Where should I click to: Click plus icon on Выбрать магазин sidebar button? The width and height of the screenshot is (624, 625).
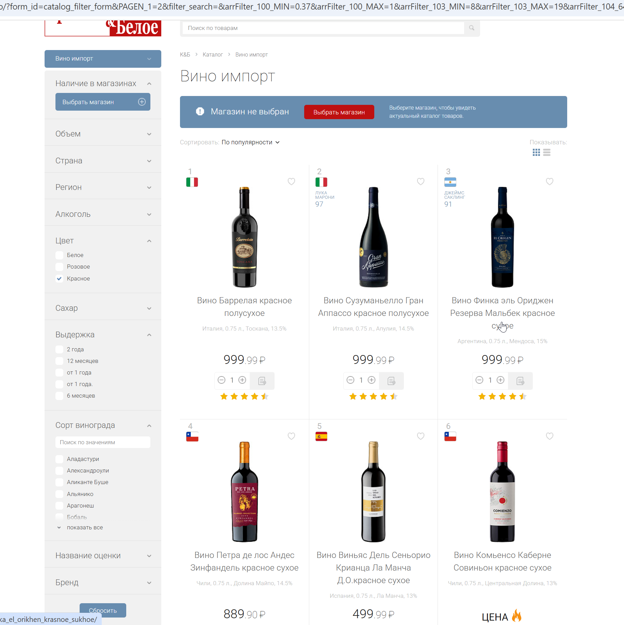click(142, 102)
